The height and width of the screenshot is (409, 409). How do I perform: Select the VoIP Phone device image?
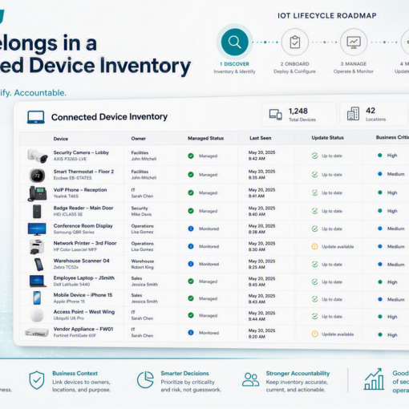[x=37, y=193]
